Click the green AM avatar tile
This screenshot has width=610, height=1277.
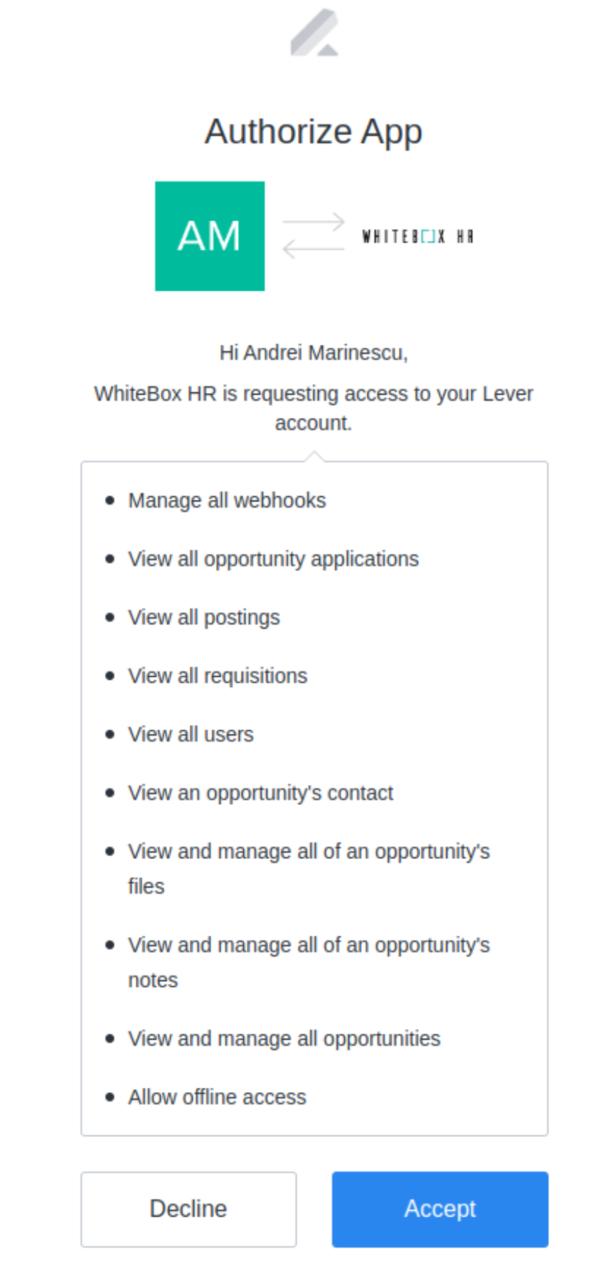click(210, 236)
